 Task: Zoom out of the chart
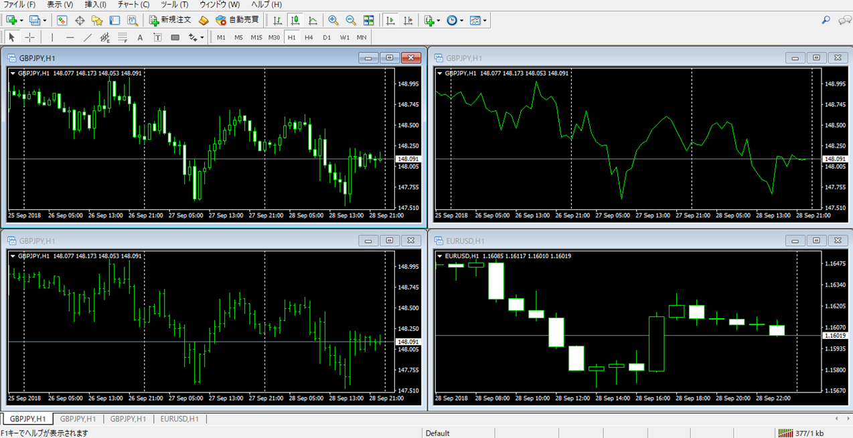(x=349, y=20)
